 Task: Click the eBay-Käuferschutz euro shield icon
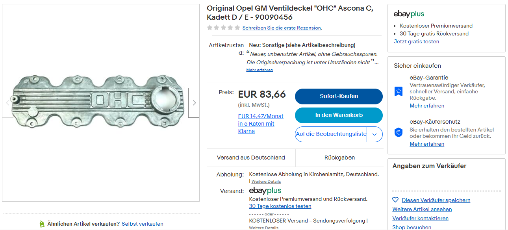399,133
